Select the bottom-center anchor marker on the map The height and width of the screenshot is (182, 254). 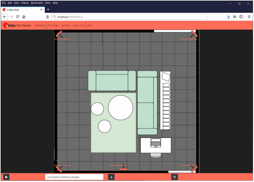point(123,169)
